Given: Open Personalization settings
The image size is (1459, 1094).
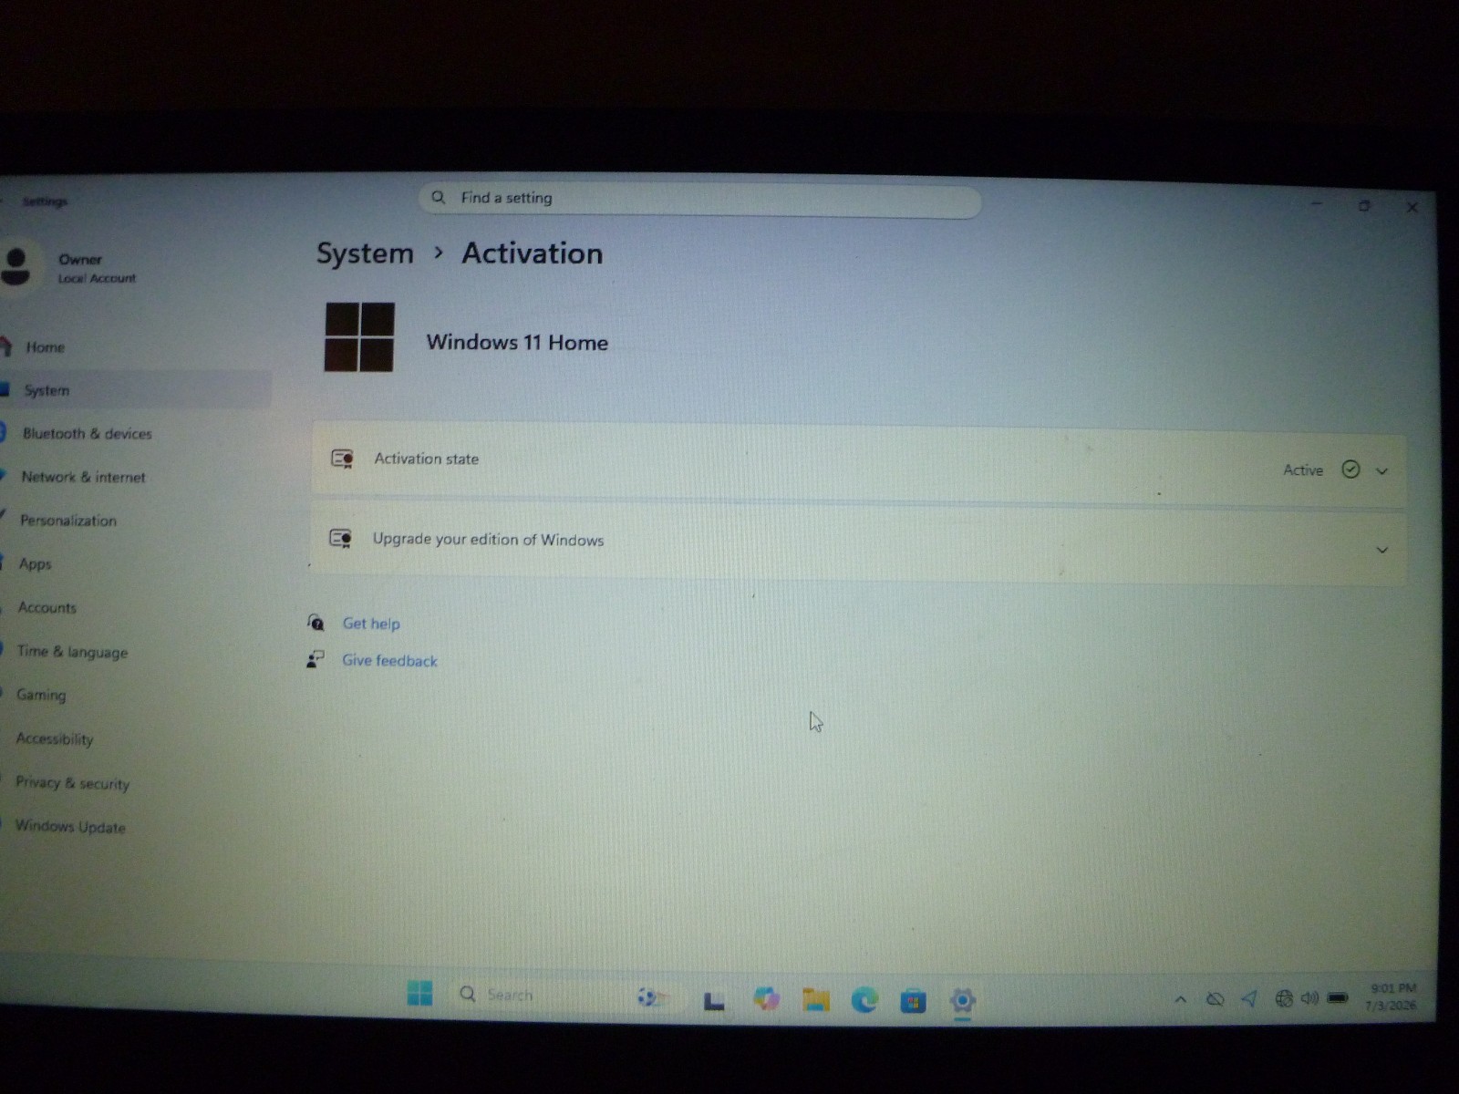Looking at the screenshot, I should point(68,521).
